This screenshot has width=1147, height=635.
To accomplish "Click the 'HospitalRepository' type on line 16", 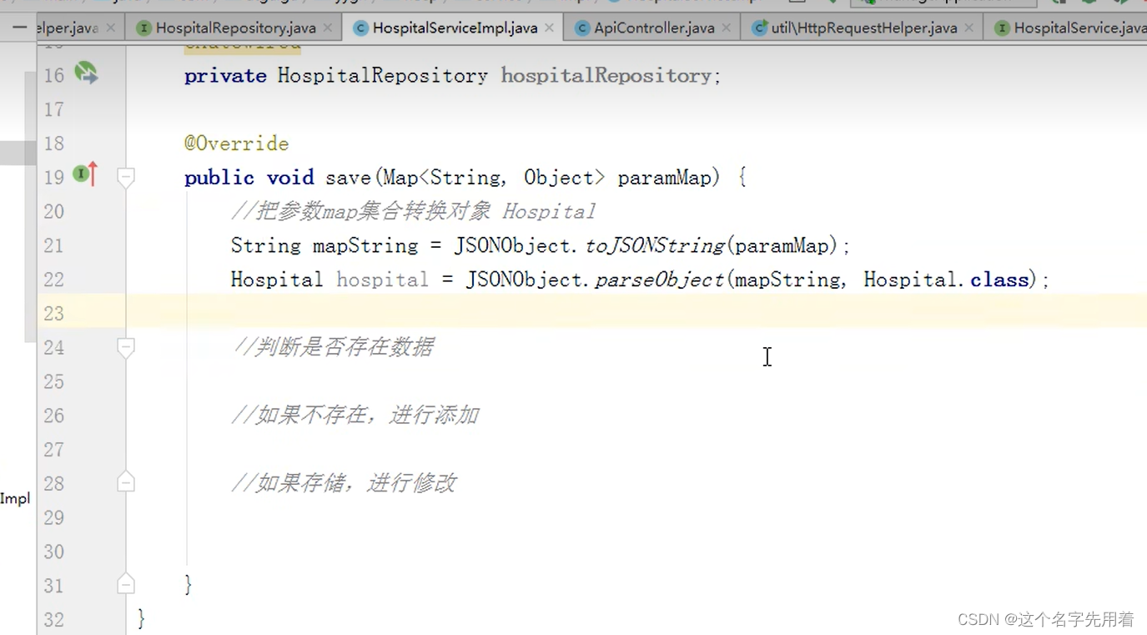I will click(x=383, y=76).
